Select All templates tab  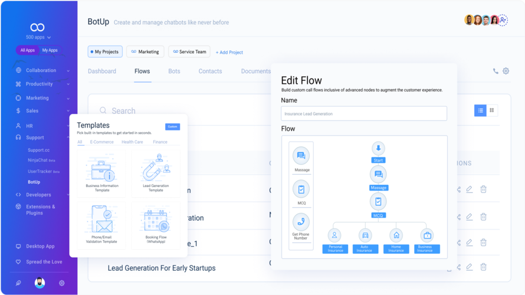(x=80, y=142)
